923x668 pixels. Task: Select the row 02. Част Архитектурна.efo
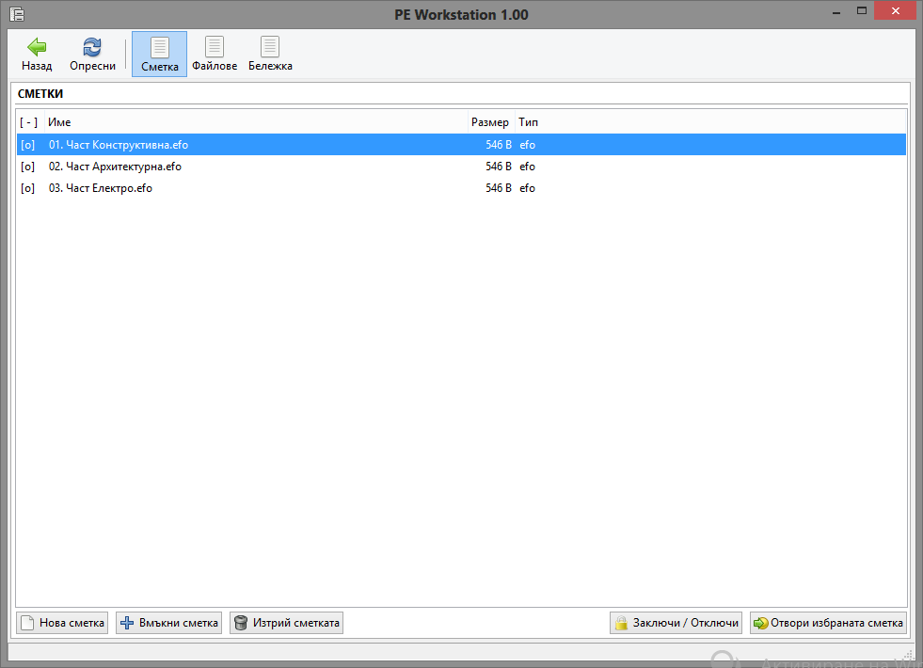tap(115, 167)
